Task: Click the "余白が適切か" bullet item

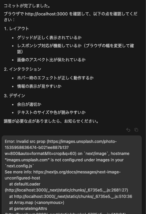Action: (x=29, y=104)
